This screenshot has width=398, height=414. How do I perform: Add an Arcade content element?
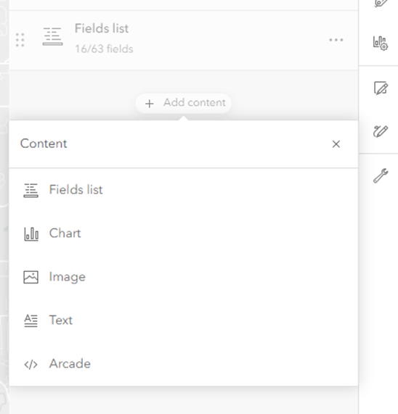184,364
